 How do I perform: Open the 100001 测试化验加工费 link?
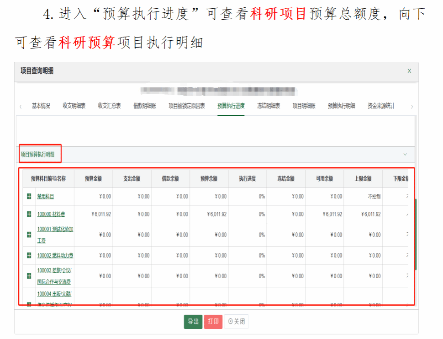(x=55, y=235)
